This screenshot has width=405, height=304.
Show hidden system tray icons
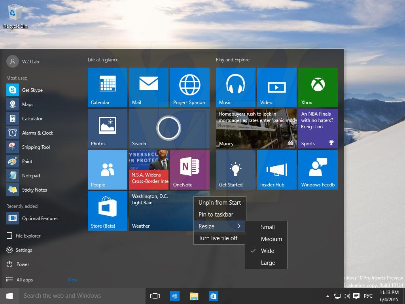pos(327,296)
